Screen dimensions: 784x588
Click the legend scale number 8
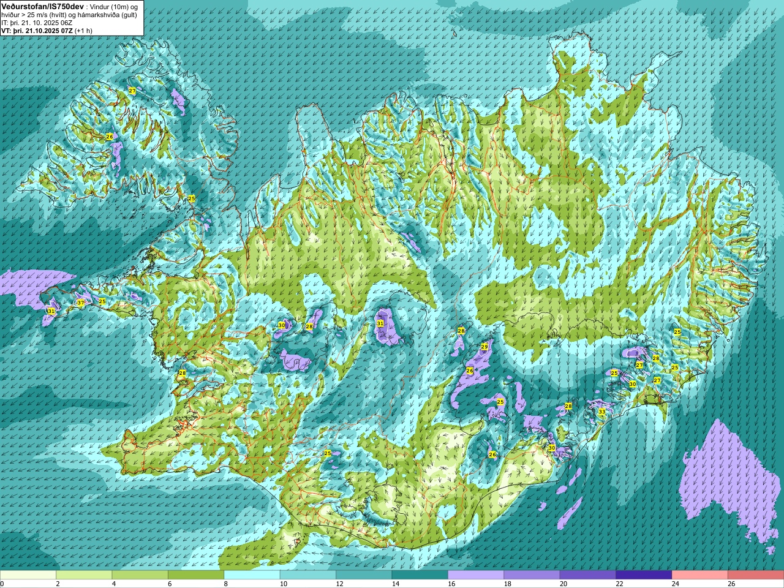(226, 584)
